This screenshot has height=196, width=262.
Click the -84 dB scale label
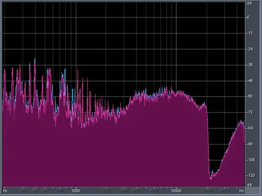click(x=249, y=128)
